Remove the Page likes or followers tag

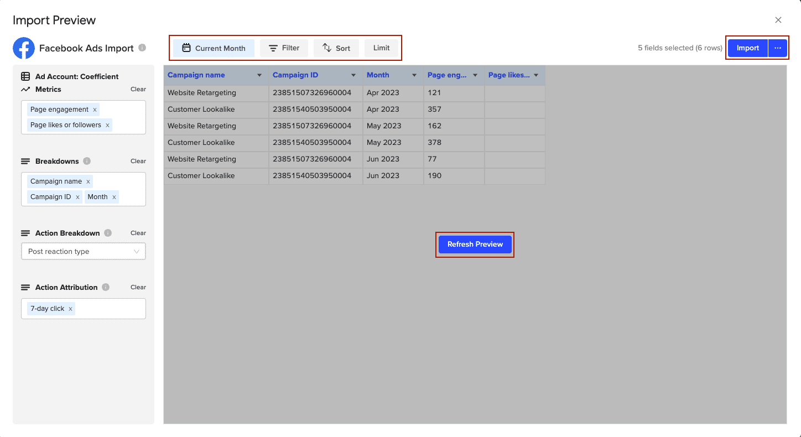coord(107,125)
